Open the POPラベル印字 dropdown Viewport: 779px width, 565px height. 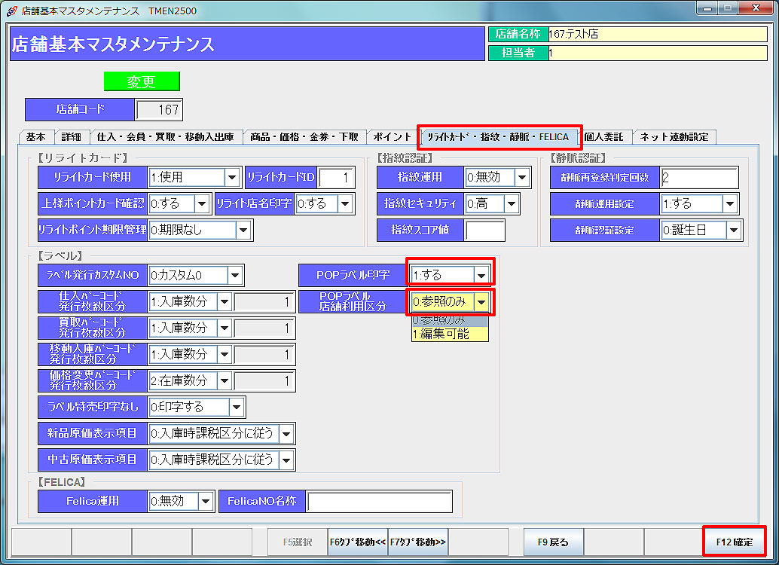481,275
